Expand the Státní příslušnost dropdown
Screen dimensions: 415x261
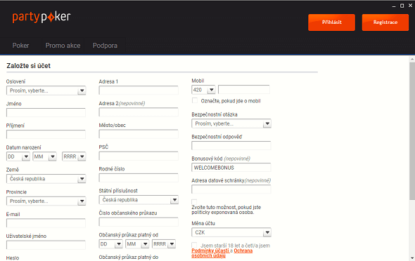coord(139,200)
